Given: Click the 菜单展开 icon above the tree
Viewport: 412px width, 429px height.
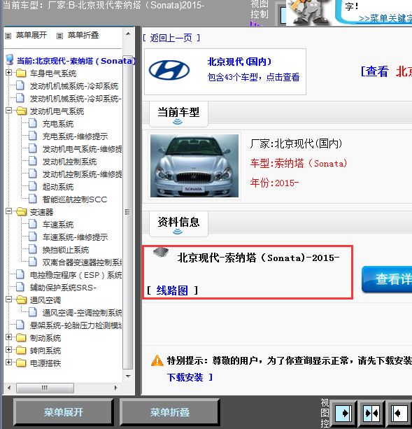Looking at the screenshot, I should [x=8, y=36].
